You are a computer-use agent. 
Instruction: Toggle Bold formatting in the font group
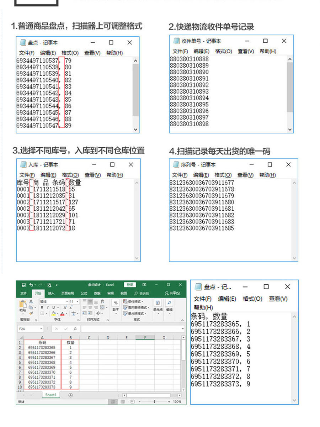click(42, 307)
